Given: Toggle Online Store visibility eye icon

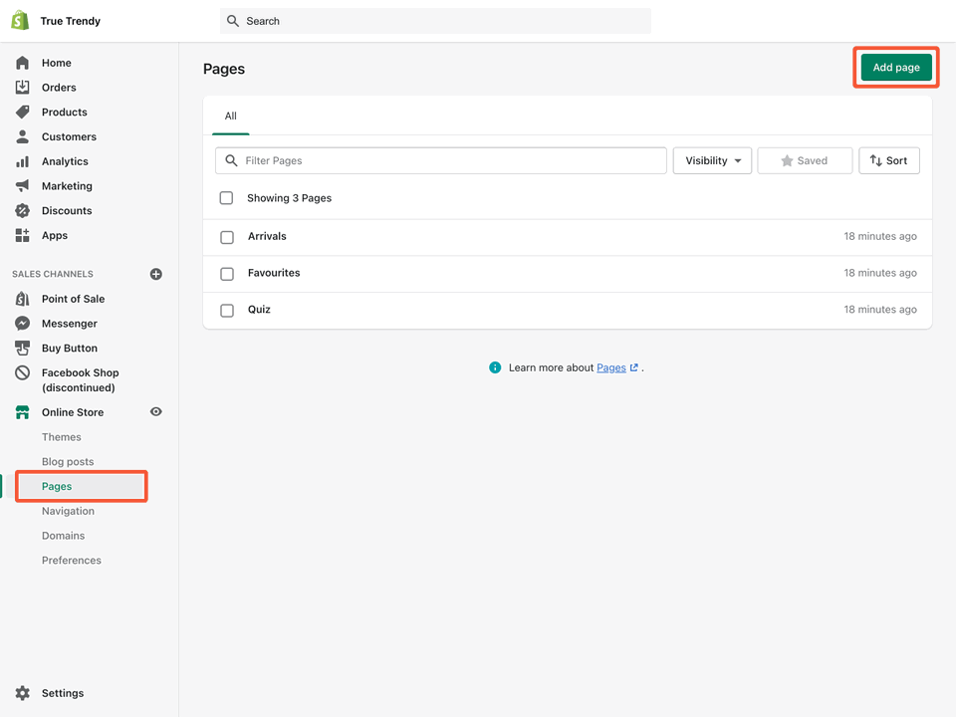Looking at the screenshot, I should 156,411.
